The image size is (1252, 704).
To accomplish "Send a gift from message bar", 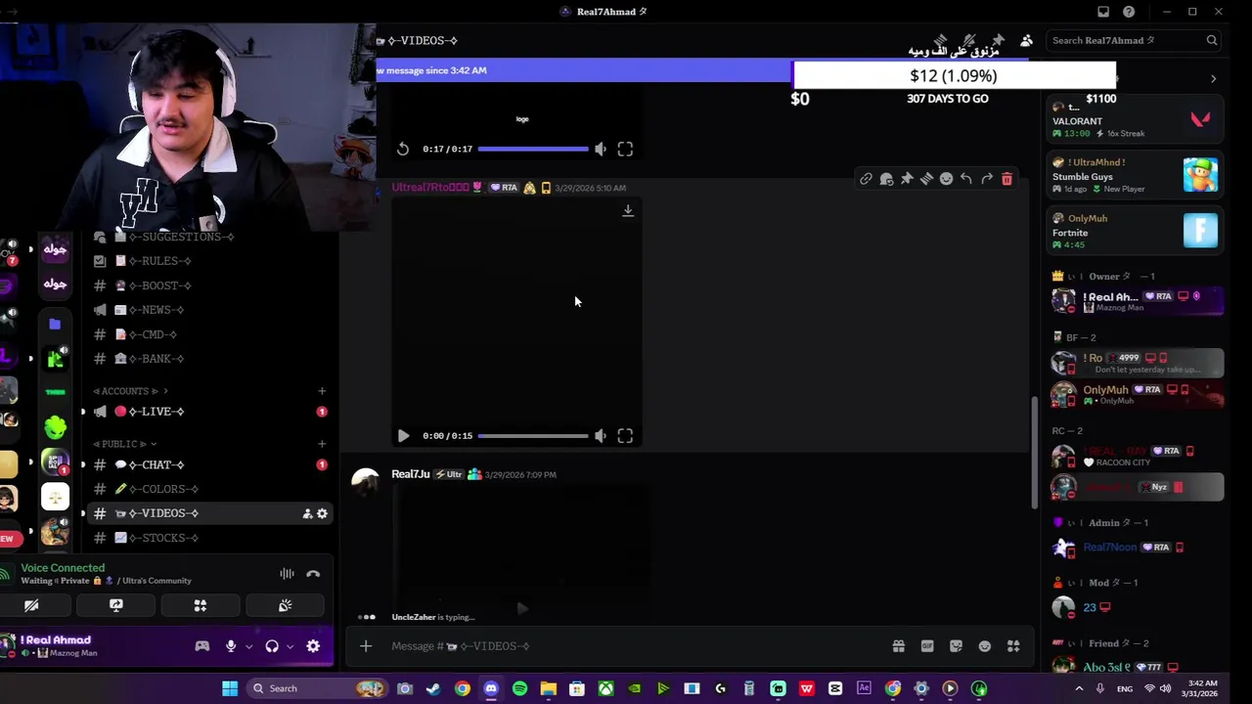I will [898, 646].
